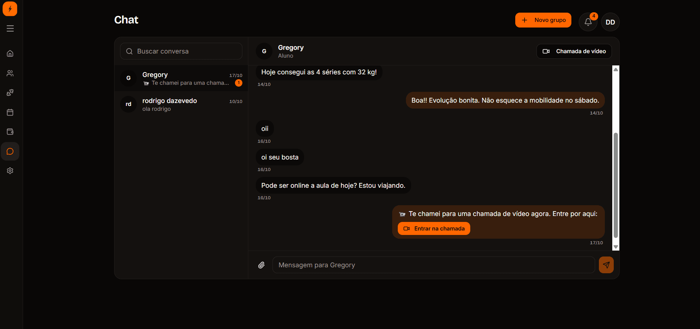
Task: Click message 'Pode ser online a aula de hoje?'
Action: 333,186
